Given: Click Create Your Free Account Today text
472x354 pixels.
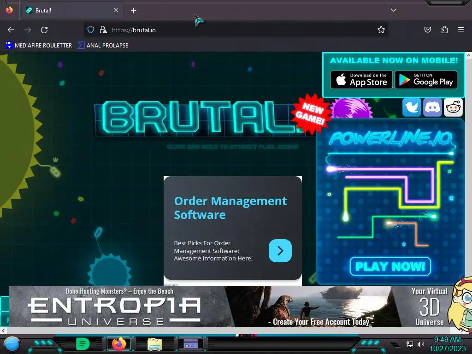Looking at the screenshot, I should [321, 322].
